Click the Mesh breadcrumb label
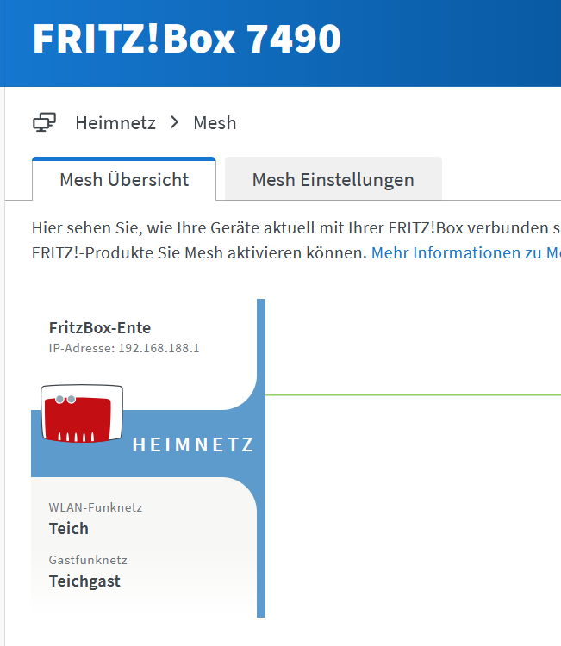561x646 pixels. tap(215, 123)
